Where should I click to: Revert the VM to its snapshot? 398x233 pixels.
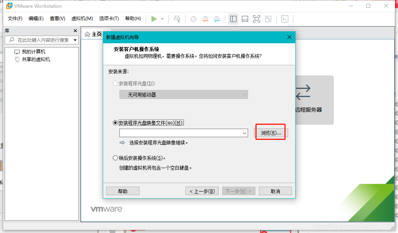coord(205,19)
